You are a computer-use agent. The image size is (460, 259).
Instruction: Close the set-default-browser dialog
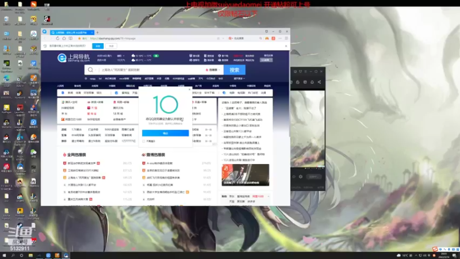189,89
